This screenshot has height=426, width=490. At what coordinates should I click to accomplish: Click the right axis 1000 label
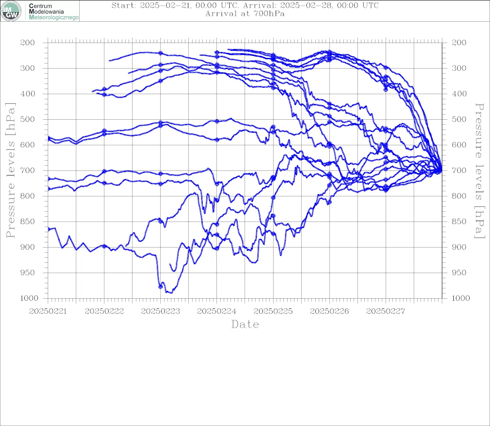pyautogui.click(x=461, y=299)
